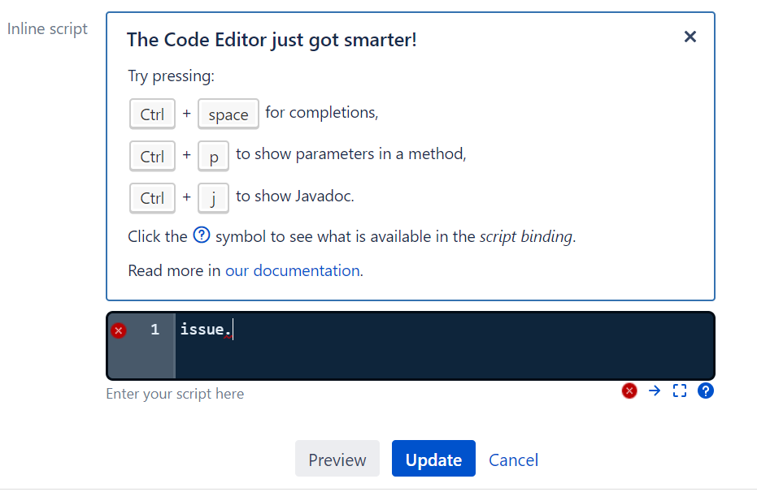The image size is (757, 492).
Task: Click the blue arrow execution icon
Action: pyautogui.click(x=655, y=391)
